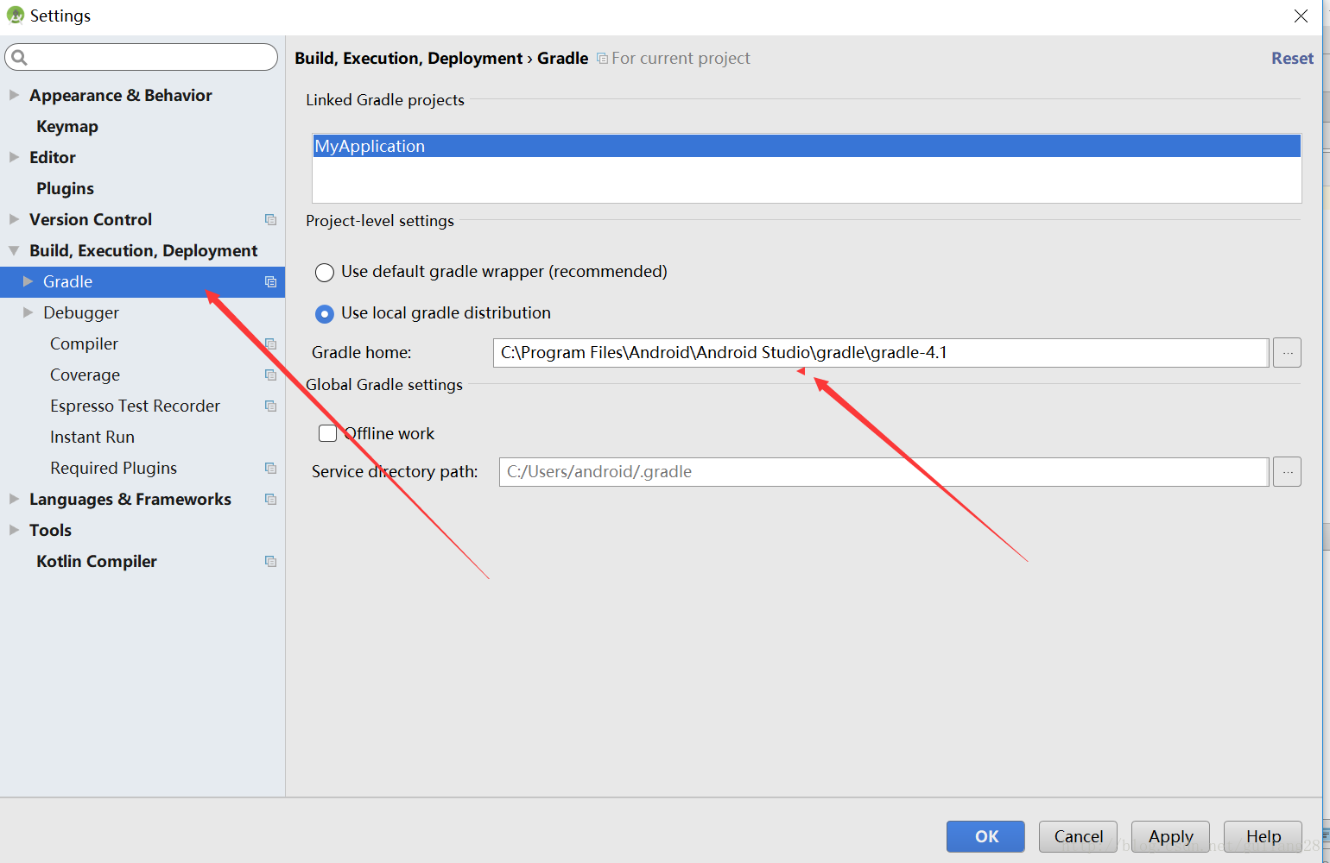Close the Settings dialog window
1330x863 pixels.
click(x=1301, y=16)
